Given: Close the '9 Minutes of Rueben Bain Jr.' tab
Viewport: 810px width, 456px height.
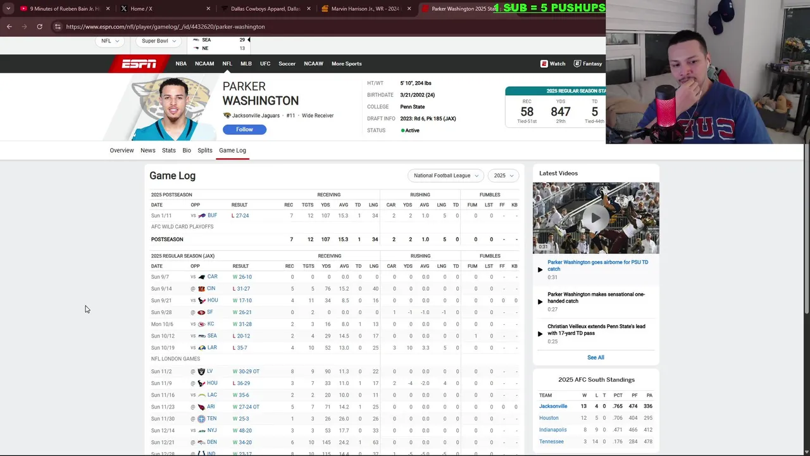Looking at the screenshot, I should coord(108,9).
